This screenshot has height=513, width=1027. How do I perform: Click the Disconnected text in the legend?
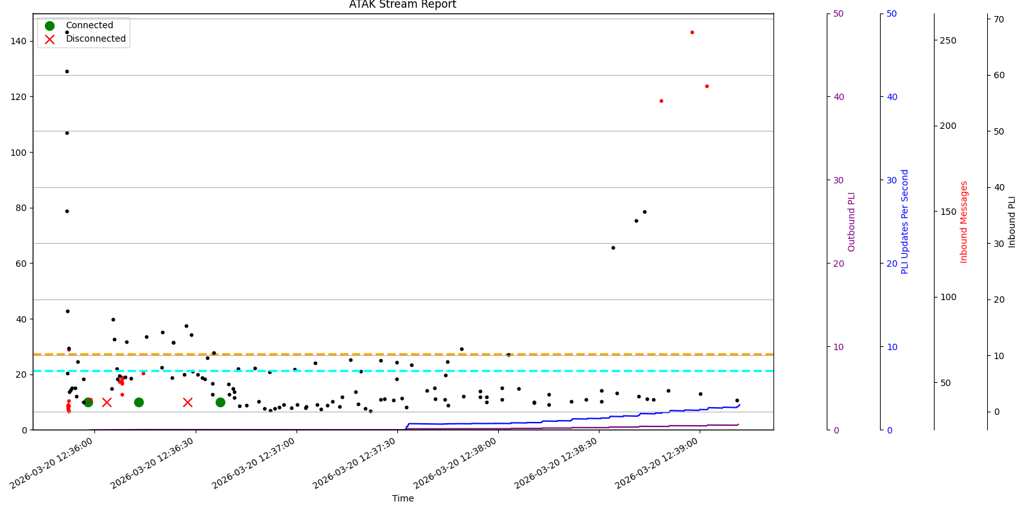point(96,39)
